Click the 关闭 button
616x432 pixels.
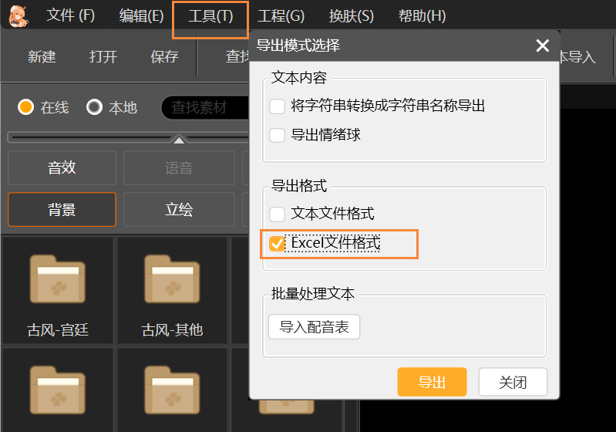513,382
